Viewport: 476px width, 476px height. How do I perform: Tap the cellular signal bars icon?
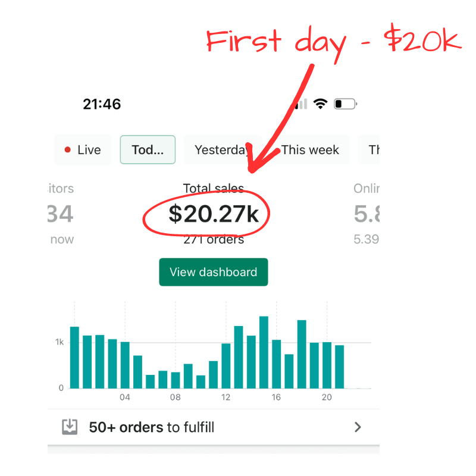coord(302,104)
